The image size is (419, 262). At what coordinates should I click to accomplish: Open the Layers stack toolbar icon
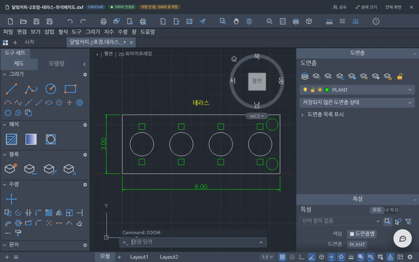(296, 21)
